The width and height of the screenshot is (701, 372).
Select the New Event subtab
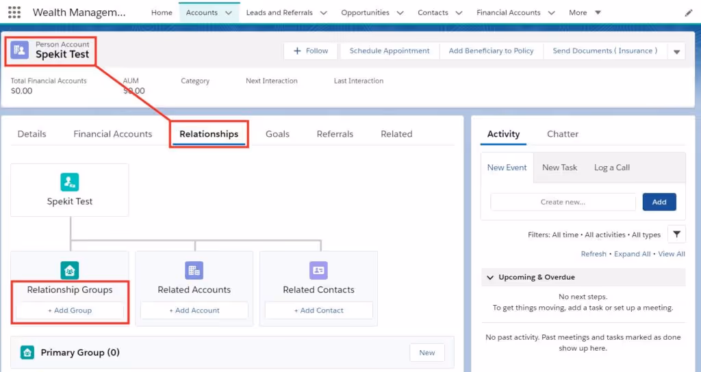pos(507,168)
